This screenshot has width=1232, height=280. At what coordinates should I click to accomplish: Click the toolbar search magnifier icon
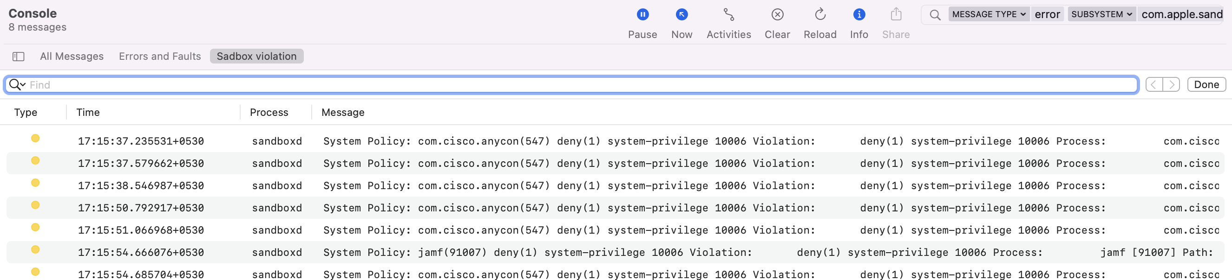pyautogui.click(x=935, y=15)
